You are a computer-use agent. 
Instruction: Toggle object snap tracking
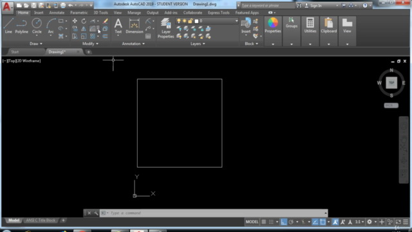315,222
